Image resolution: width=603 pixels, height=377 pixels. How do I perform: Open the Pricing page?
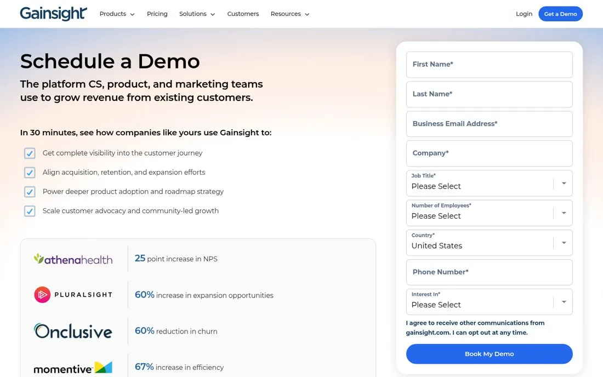coord(157,14)
